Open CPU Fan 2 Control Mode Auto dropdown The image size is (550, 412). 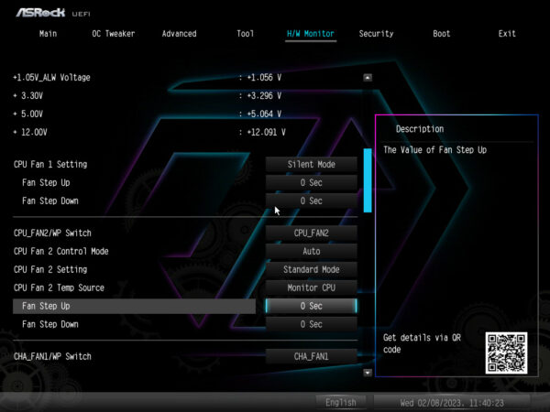coord(311,251)
